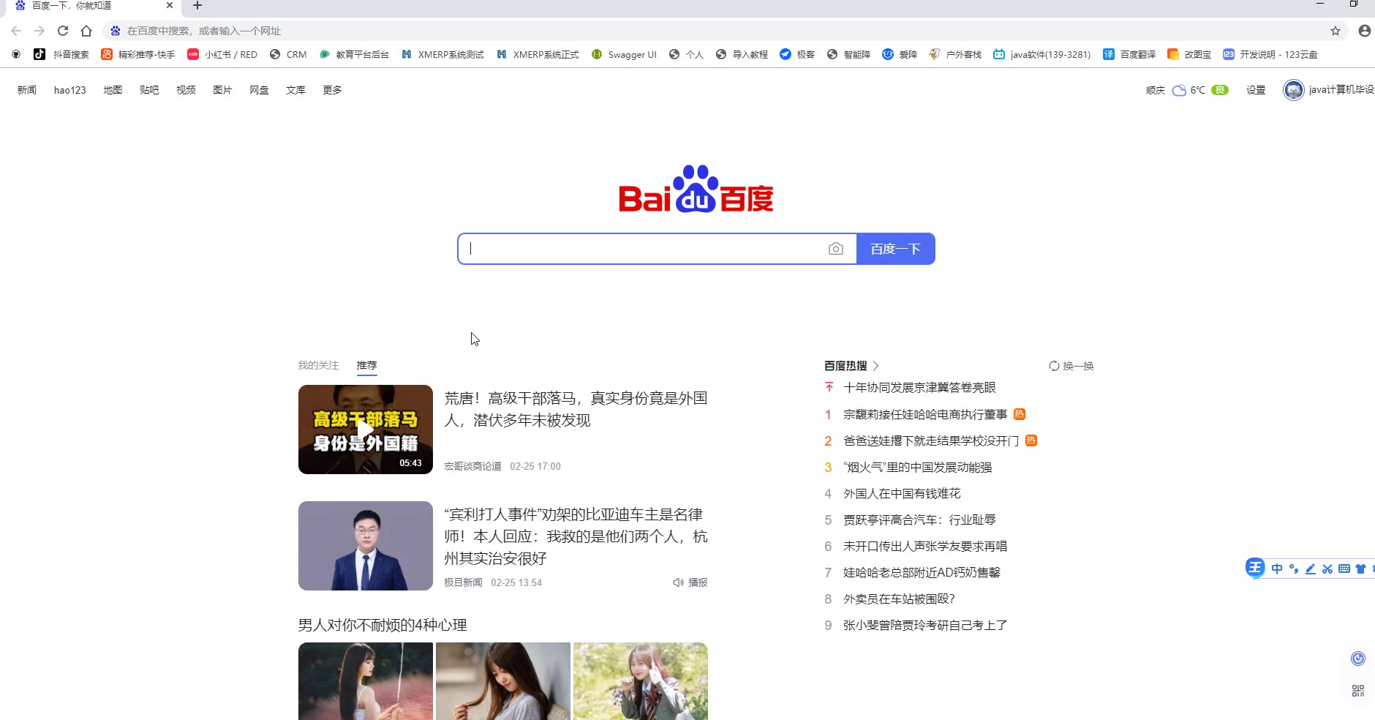Play the 高级干部落马 video thumbnail
Screen dimensions: 1375x720
click(366, 430)
